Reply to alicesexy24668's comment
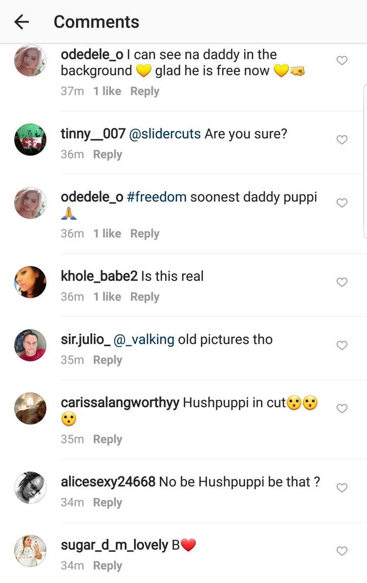The image size is (367, 583). (x=108, y=502)
